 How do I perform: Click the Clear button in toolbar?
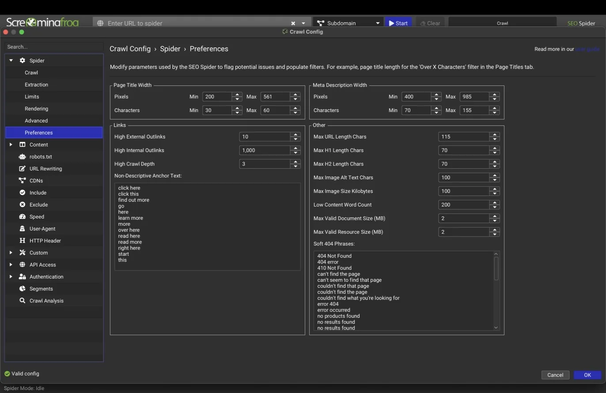pyautogui.click(x=430, y=23)
